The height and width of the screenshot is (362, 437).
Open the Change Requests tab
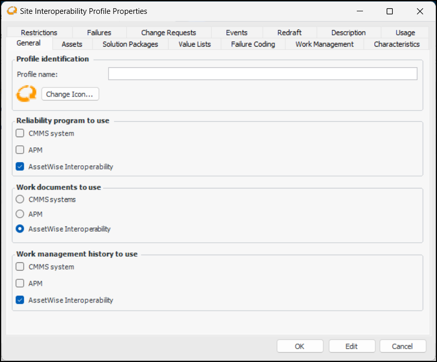click(169, 32)
